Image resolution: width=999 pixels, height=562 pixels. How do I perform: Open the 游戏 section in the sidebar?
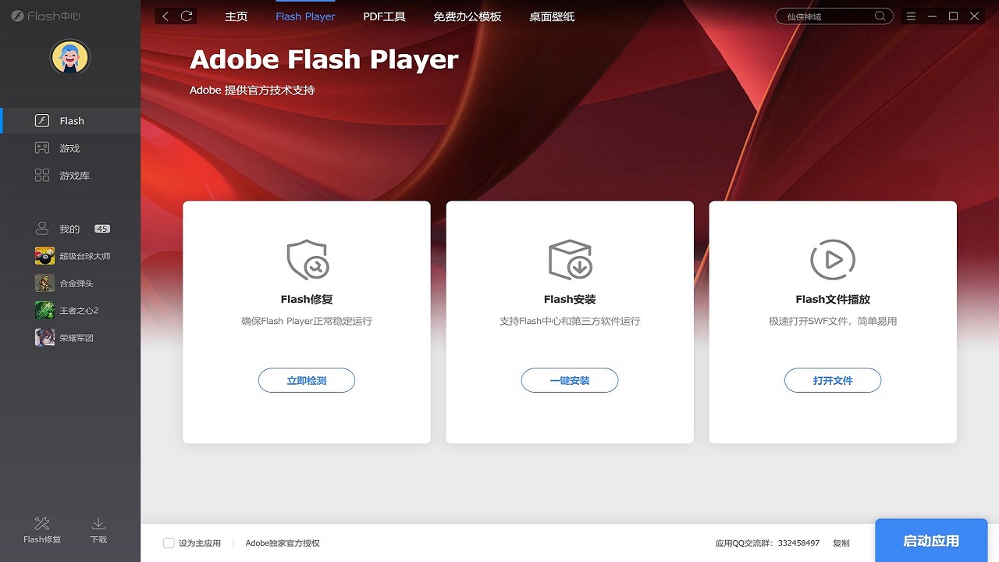click(70, 148)
